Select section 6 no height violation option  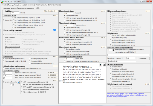coord(71,16)
